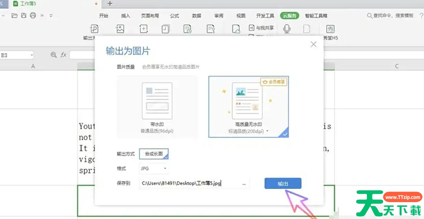Click the greyed-out document icon next to microphone
This screenshot has width=424, height=219.
coord(307,29)
